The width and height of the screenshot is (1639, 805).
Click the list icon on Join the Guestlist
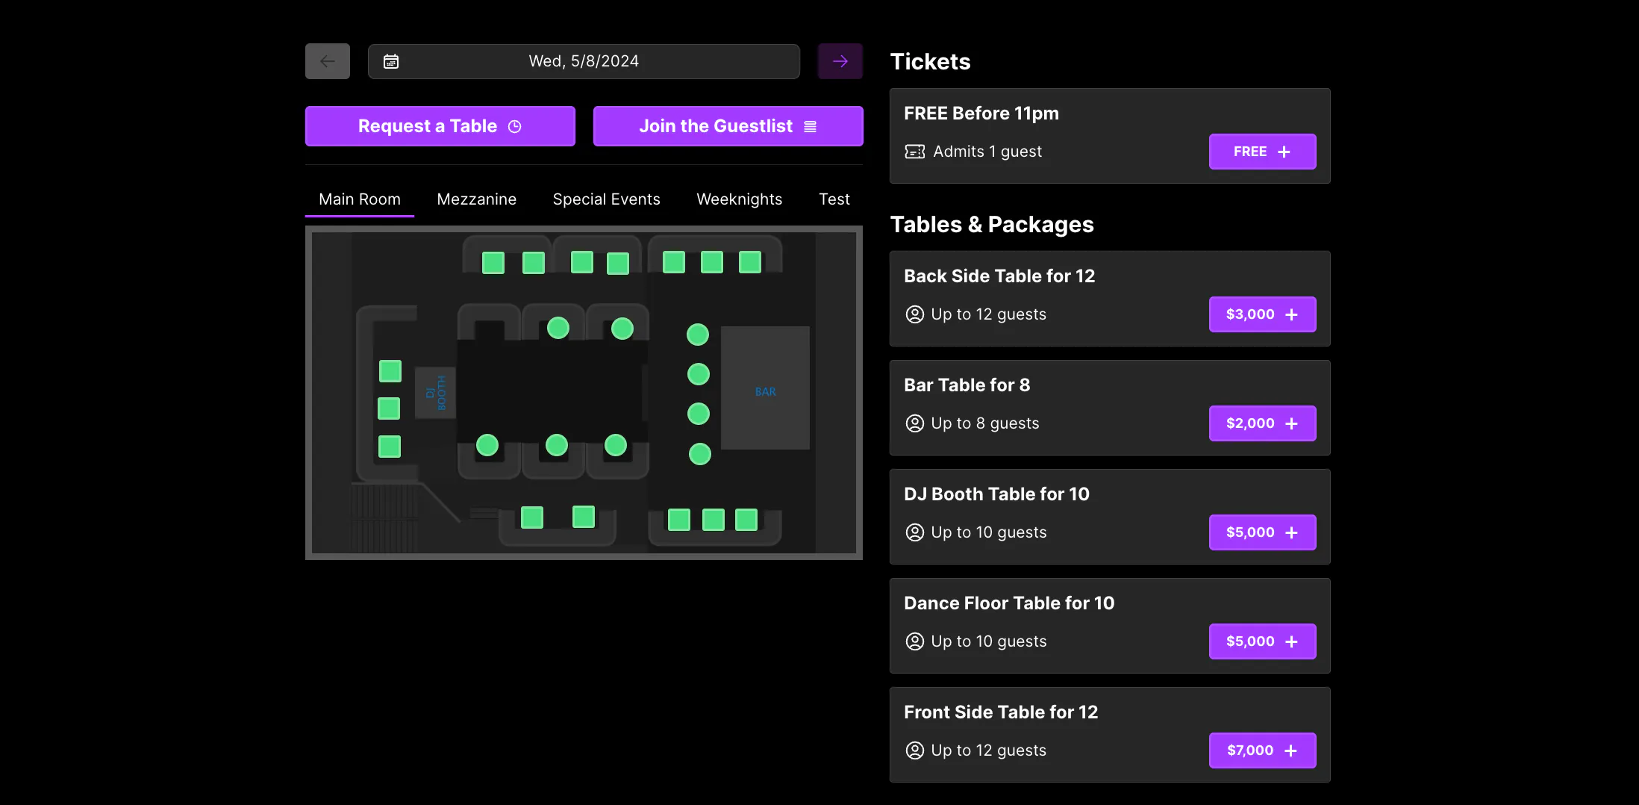[810, 127]
